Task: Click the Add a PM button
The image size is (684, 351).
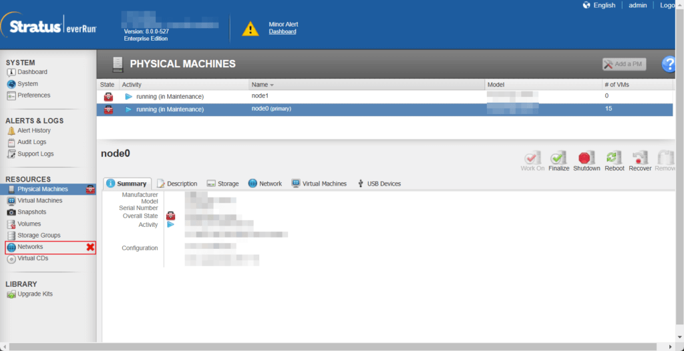Action: coord(625,64)
